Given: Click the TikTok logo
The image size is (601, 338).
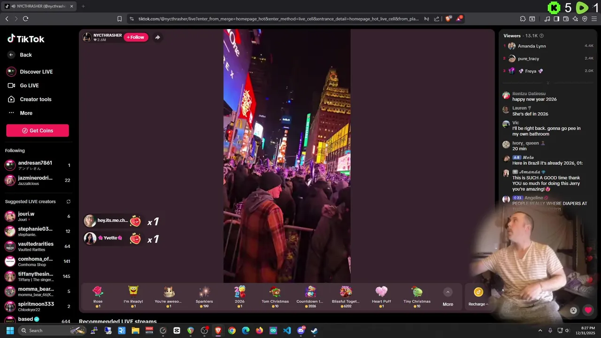Looking at the screenshot, I should tap(26, 39).
